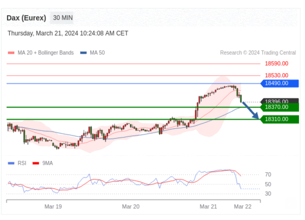Click the Dax (Eurex) chart title
The height and width of the screenshot is (220, 305).
(x=26, y=18)
